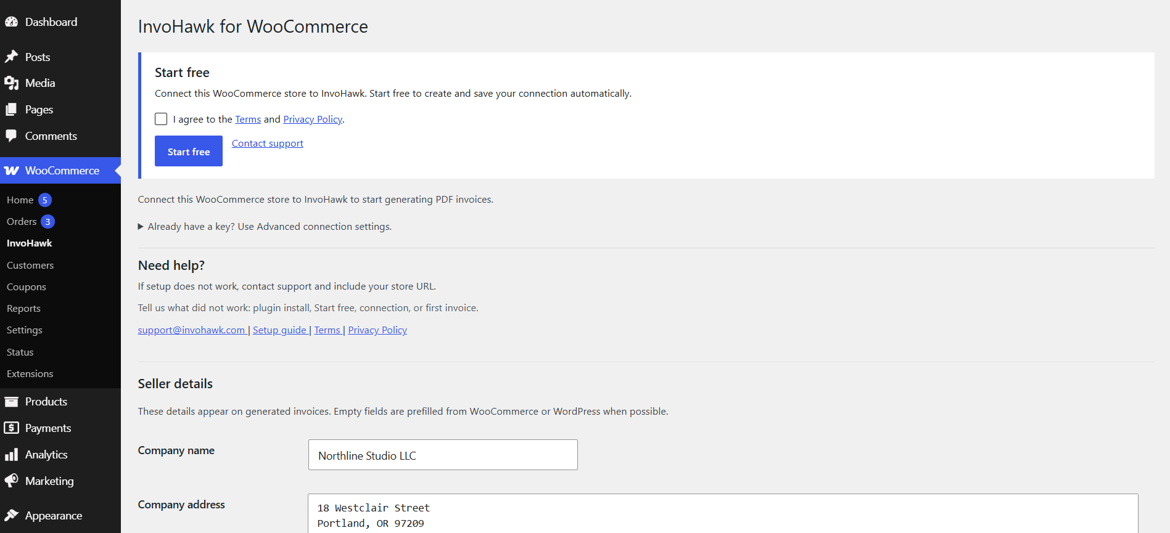Image resolution: width=1170 pixels, height=533 pixels.
Task: Open the Reports submenu
Action: point(23,309)
